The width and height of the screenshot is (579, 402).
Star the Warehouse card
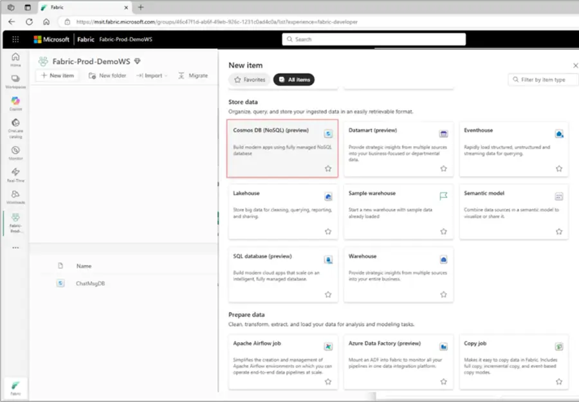[443, 294]
